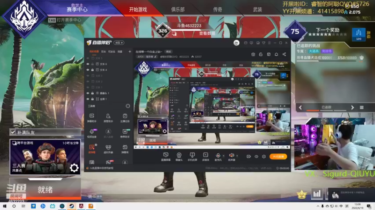Image resolution: width=375 pixels, height=210 pixels.
Task: Click the gold star icon in game lobby
Action: [302, 195]
